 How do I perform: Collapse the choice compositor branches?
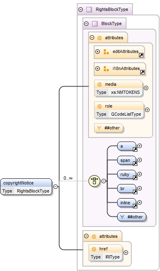pos(103,181)
